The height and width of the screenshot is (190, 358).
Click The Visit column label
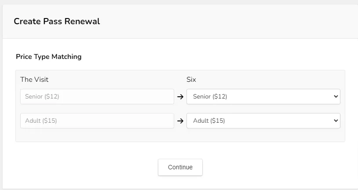(34, 80)
